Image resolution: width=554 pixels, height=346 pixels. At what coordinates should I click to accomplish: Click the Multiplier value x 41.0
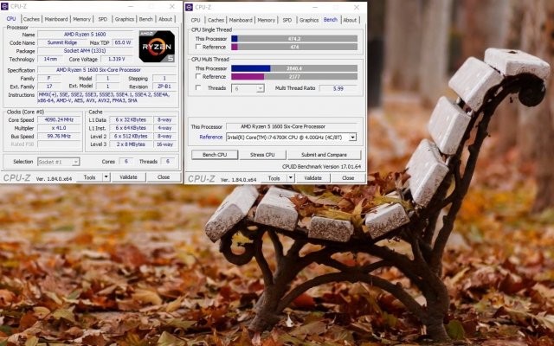pos(59,128)
